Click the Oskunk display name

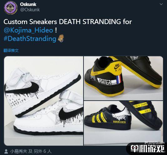tap(28, 4)
